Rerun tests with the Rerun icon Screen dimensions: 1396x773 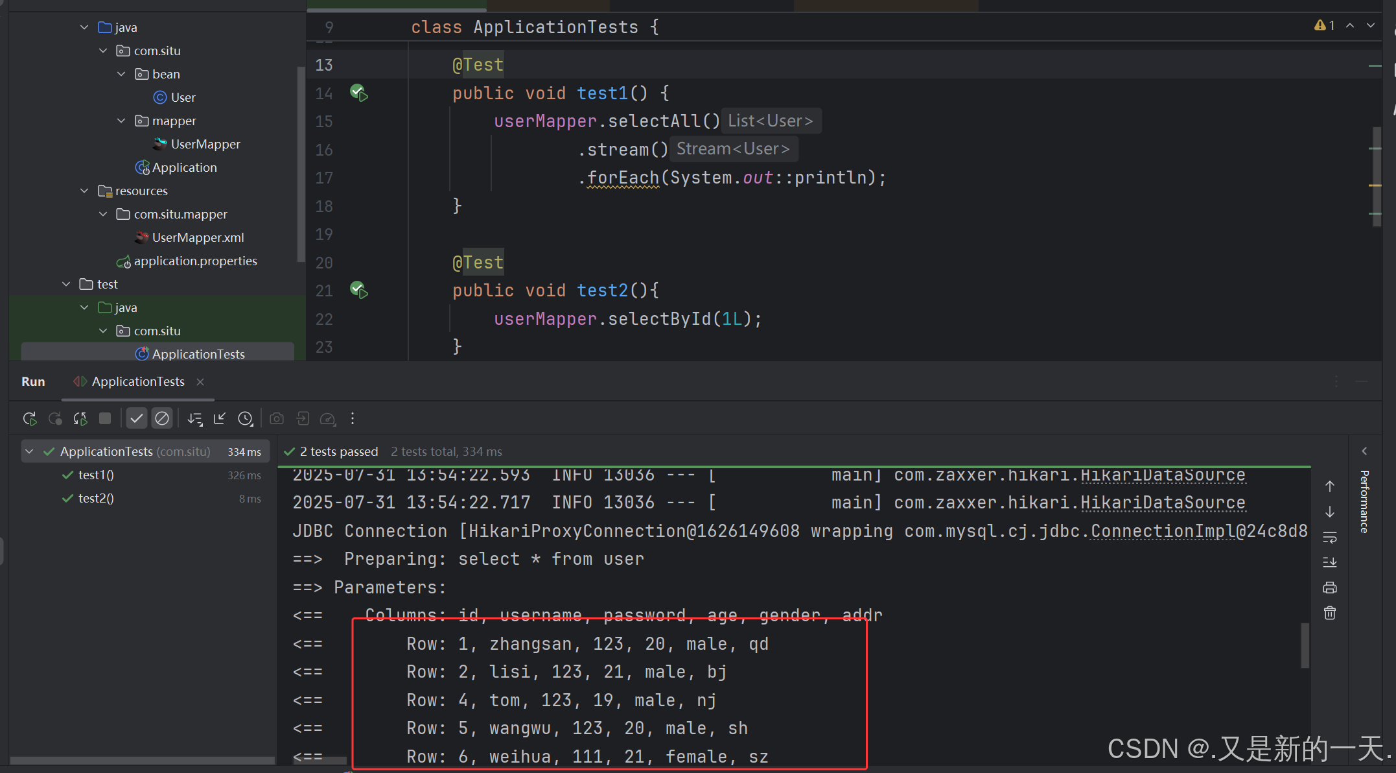point(30,419)
